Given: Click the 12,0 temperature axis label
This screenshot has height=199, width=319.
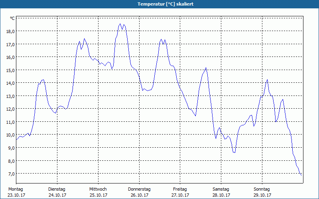Looking at the screenshot, I should pyautogui.click(x=10, y=109).
